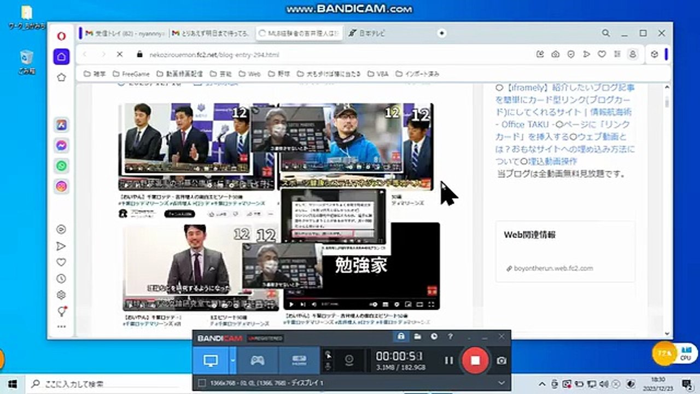Image resolution: width=700 pixels, height=394 pixels.
Task: Open WhatsApp in Opera sidebar
Action: [x=61, y=166]
